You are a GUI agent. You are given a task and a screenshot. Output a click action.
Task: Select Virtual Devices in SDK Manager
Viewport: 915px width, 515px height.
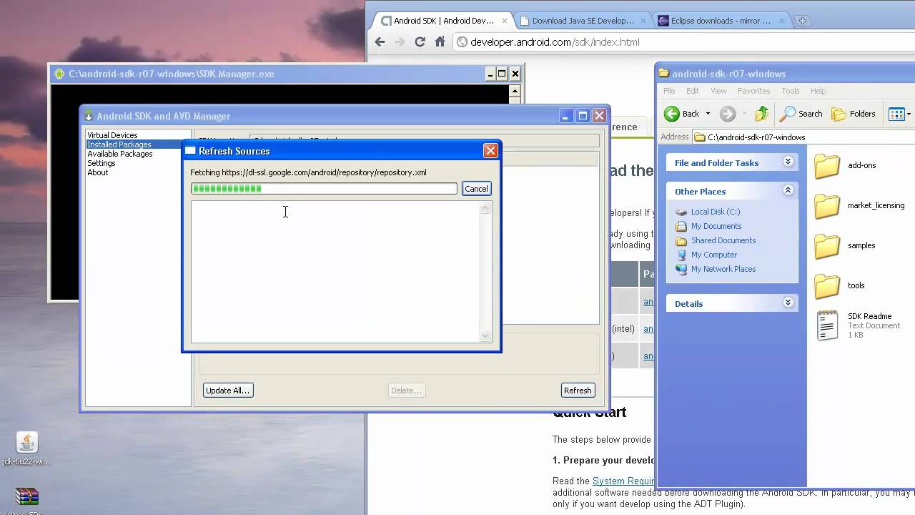tap(112, 135)
